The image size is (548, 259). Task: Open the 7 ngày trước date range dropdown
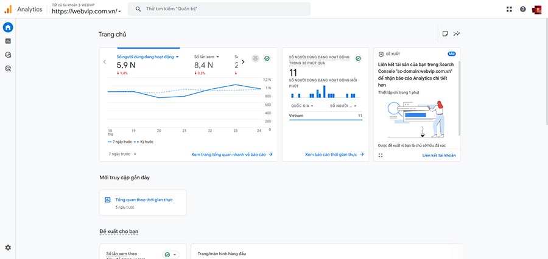122,154
